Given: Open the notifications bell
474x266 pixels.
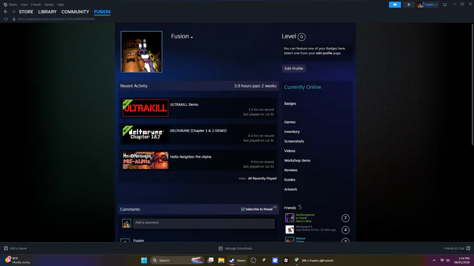Looking at the screenshot, I should (409, 5).
